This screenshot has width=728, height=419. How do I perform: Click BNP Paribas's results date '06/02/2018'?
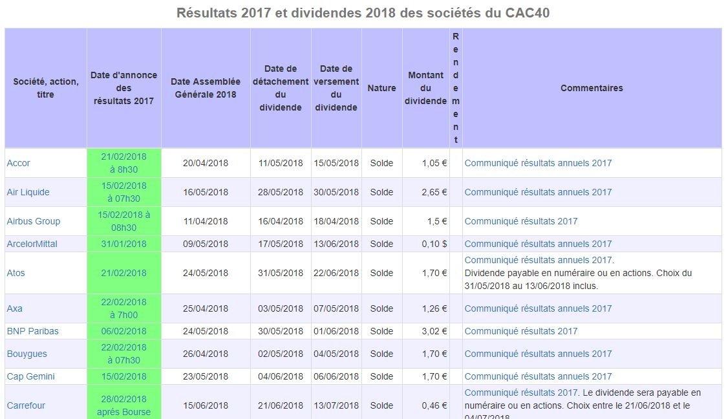(123, 331)
